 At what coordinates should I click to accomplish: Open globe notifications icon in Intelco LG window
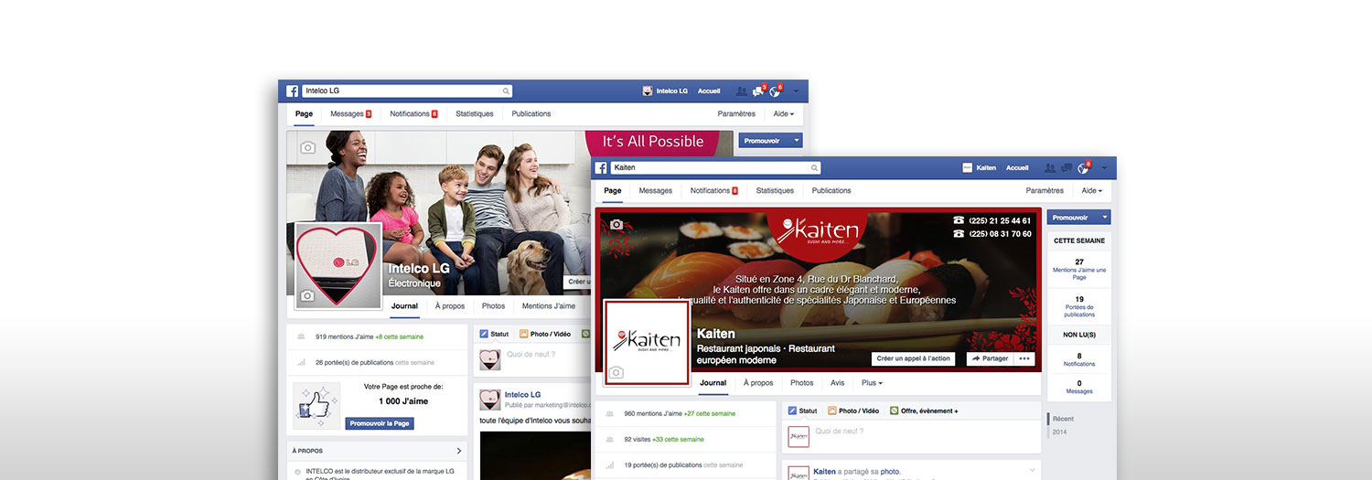[x=775, y=91]
